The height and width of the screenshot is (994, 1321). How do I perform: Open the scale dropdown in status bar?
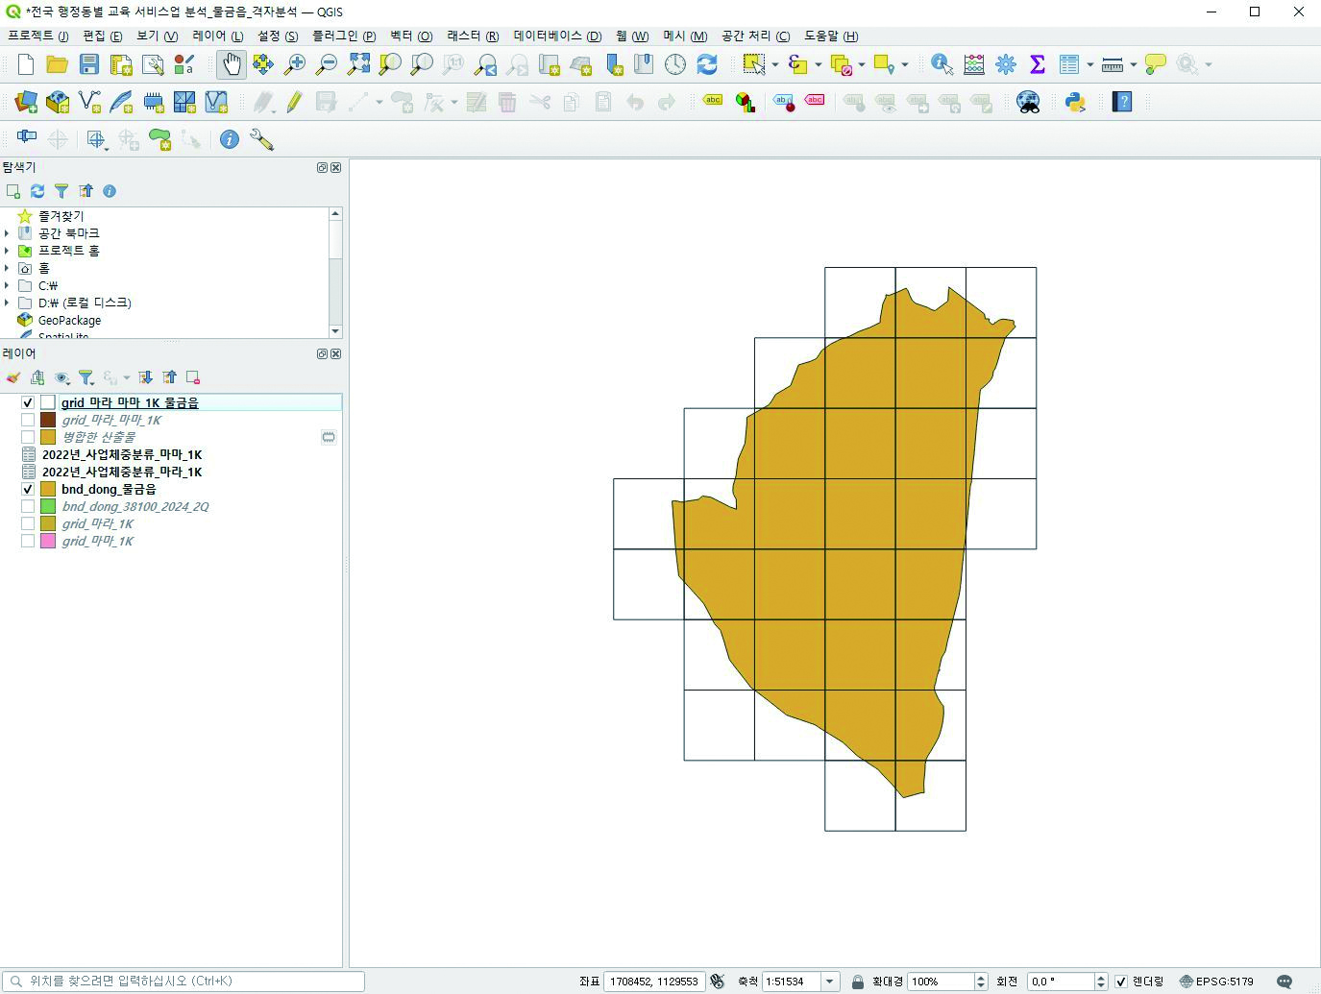pos(830,982)
